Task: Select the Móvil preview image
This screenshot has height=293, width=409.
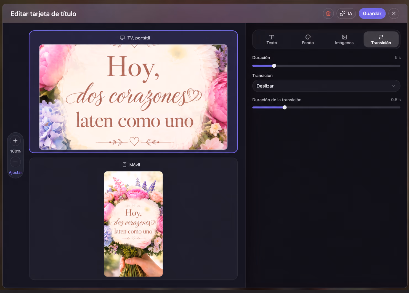Action: coord(133,224)
